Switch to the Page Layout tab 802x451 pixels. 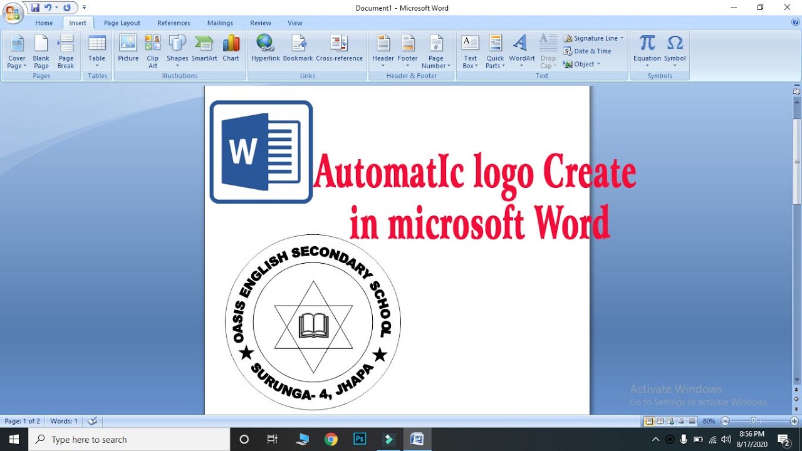[122, 23]
